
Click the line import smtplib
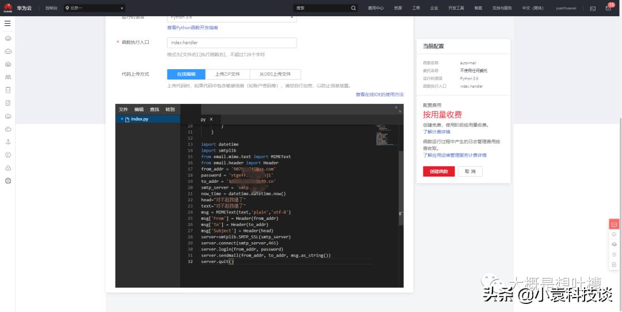point(219,151)
